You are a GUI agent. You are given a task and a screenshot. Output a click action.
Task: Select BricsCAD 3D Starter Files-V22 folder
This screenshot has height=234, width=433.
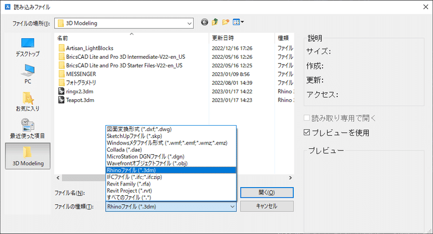tap(120, 65)
